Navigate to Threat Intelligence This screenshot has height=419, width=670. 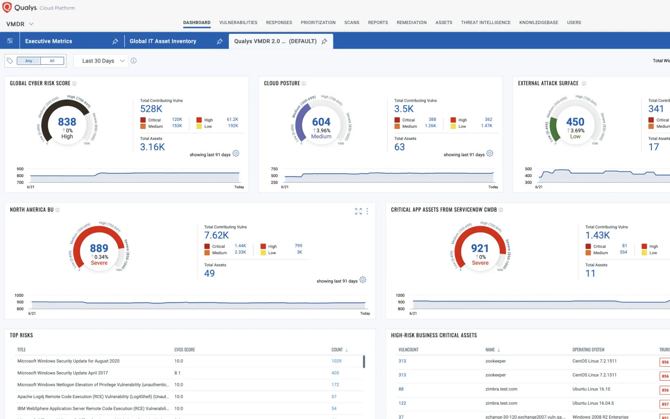coord(486,22)
